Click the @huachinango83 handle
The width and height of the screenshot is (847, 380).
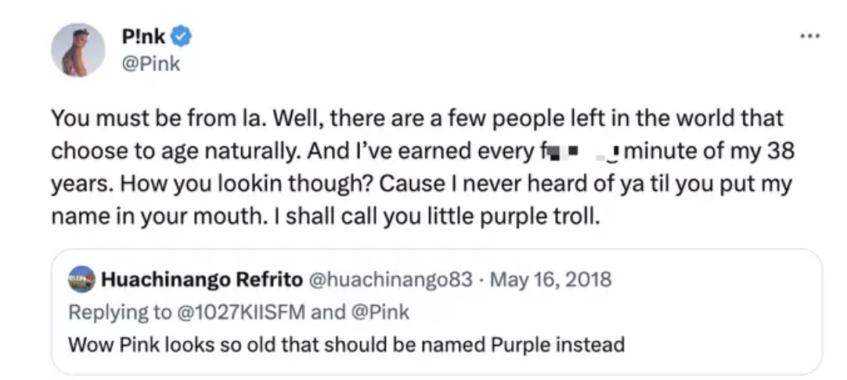[391, 279]
